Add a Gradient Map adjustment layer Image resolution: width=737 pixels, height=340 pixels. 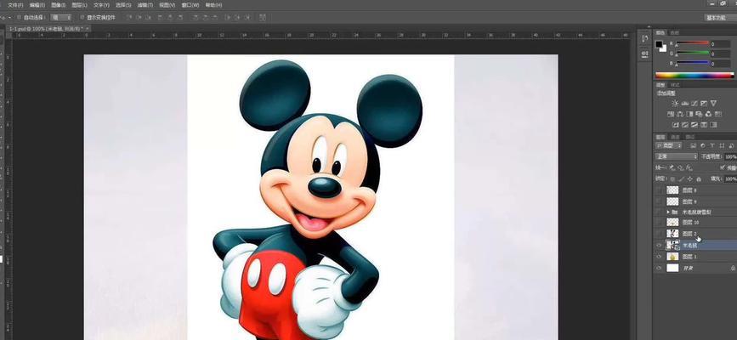tap(713, 125)
